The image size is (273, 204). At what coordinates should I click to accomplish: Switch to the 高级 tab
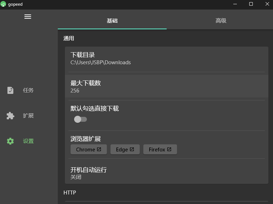click(x=221, y=20)
